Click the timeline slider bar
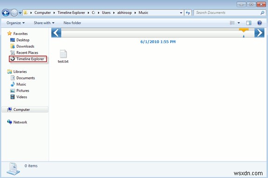This screenshot has width=268, height=178. click(158, 33)
